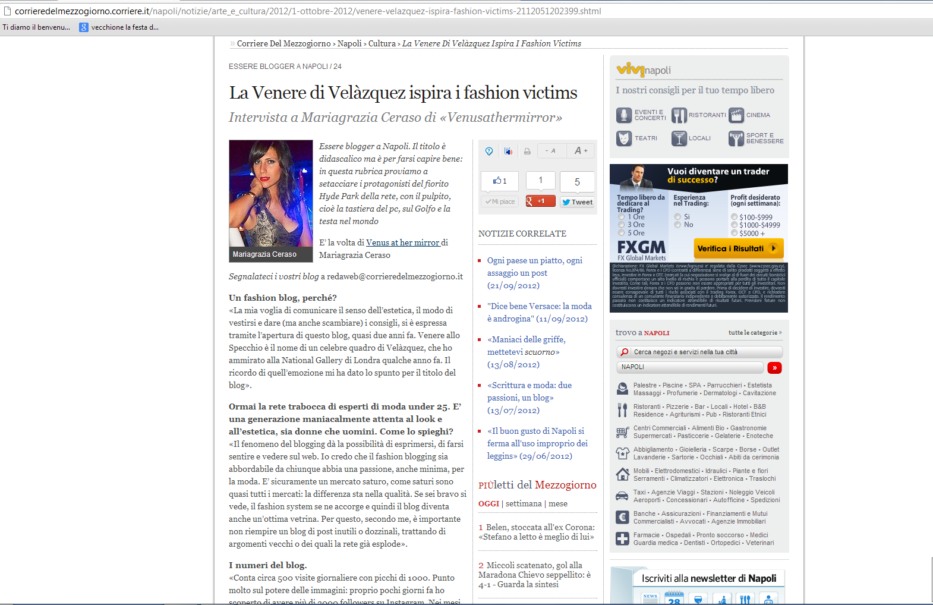Viewport: 933px width, 605px height.
Task: Click the FXGM logo in the ad
Action: coord(642,250)
